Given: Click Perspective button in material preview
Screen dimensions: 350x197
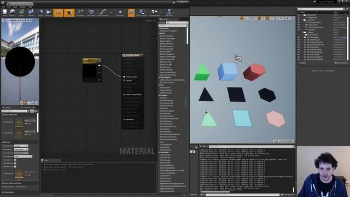Looking at the screenshot, I should point(12,20).
